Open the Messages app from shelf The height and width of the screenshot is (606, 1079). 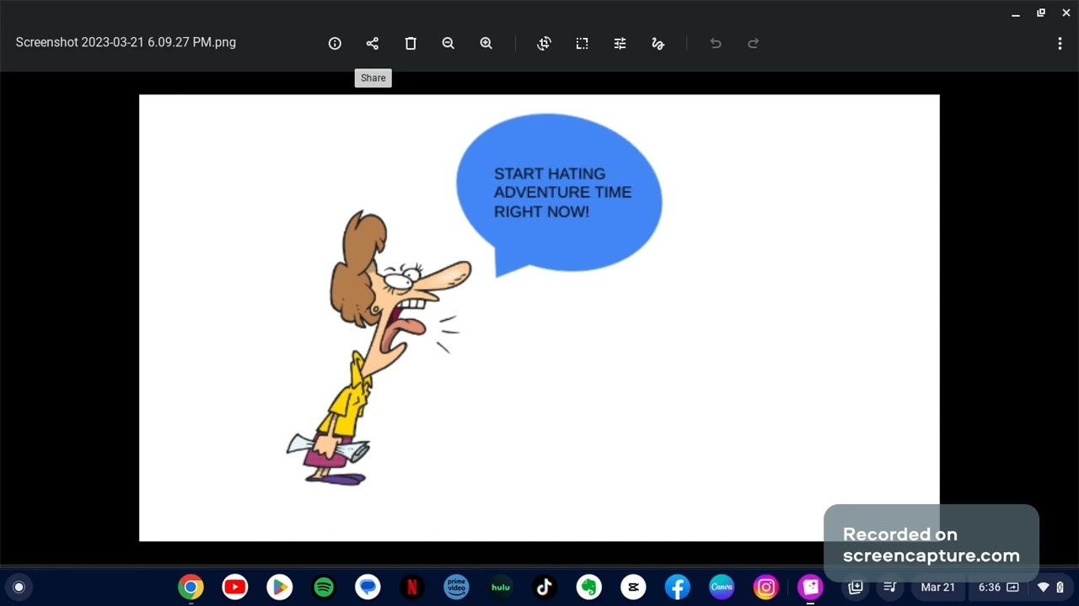[x=368, y=587]
